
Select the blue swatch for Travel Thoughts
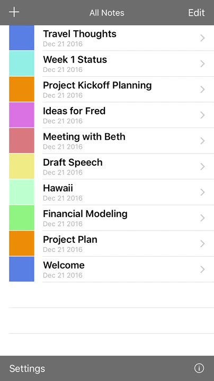point(22,38)
